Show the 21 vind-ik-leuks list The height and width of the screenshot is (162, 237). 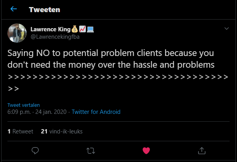(x=61, y=131)
